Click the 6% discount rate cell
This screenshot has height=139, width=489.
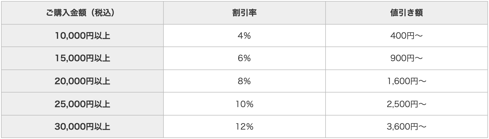coord(244,59)
